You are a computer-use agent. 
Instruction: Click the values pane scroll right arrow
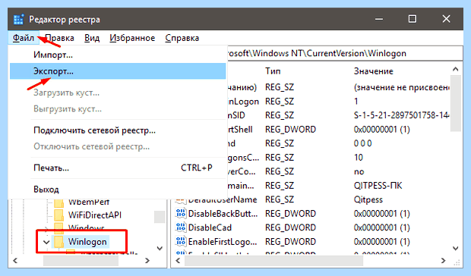pos(444,260)
